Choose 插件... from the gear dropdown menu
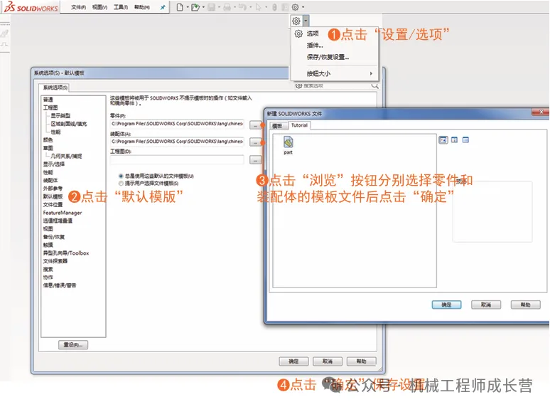Screen dimensions: 550x407 (315, 46)
